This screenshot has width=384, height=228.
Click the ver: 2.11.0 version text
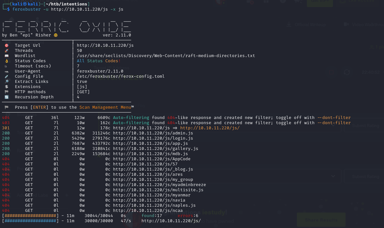point(117,35)
